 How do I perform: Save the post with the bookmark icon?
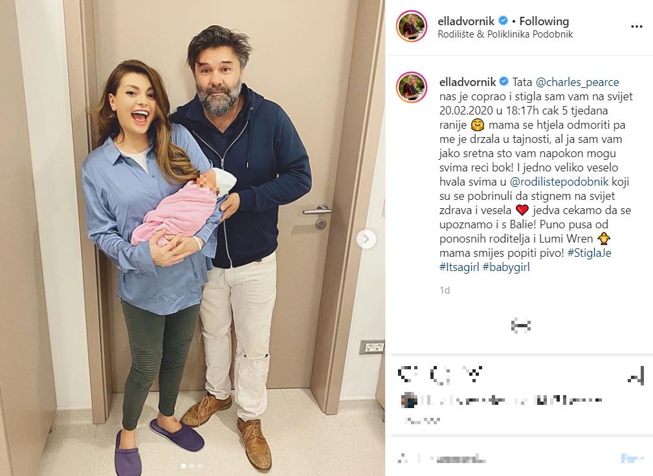tap(636, 376)
